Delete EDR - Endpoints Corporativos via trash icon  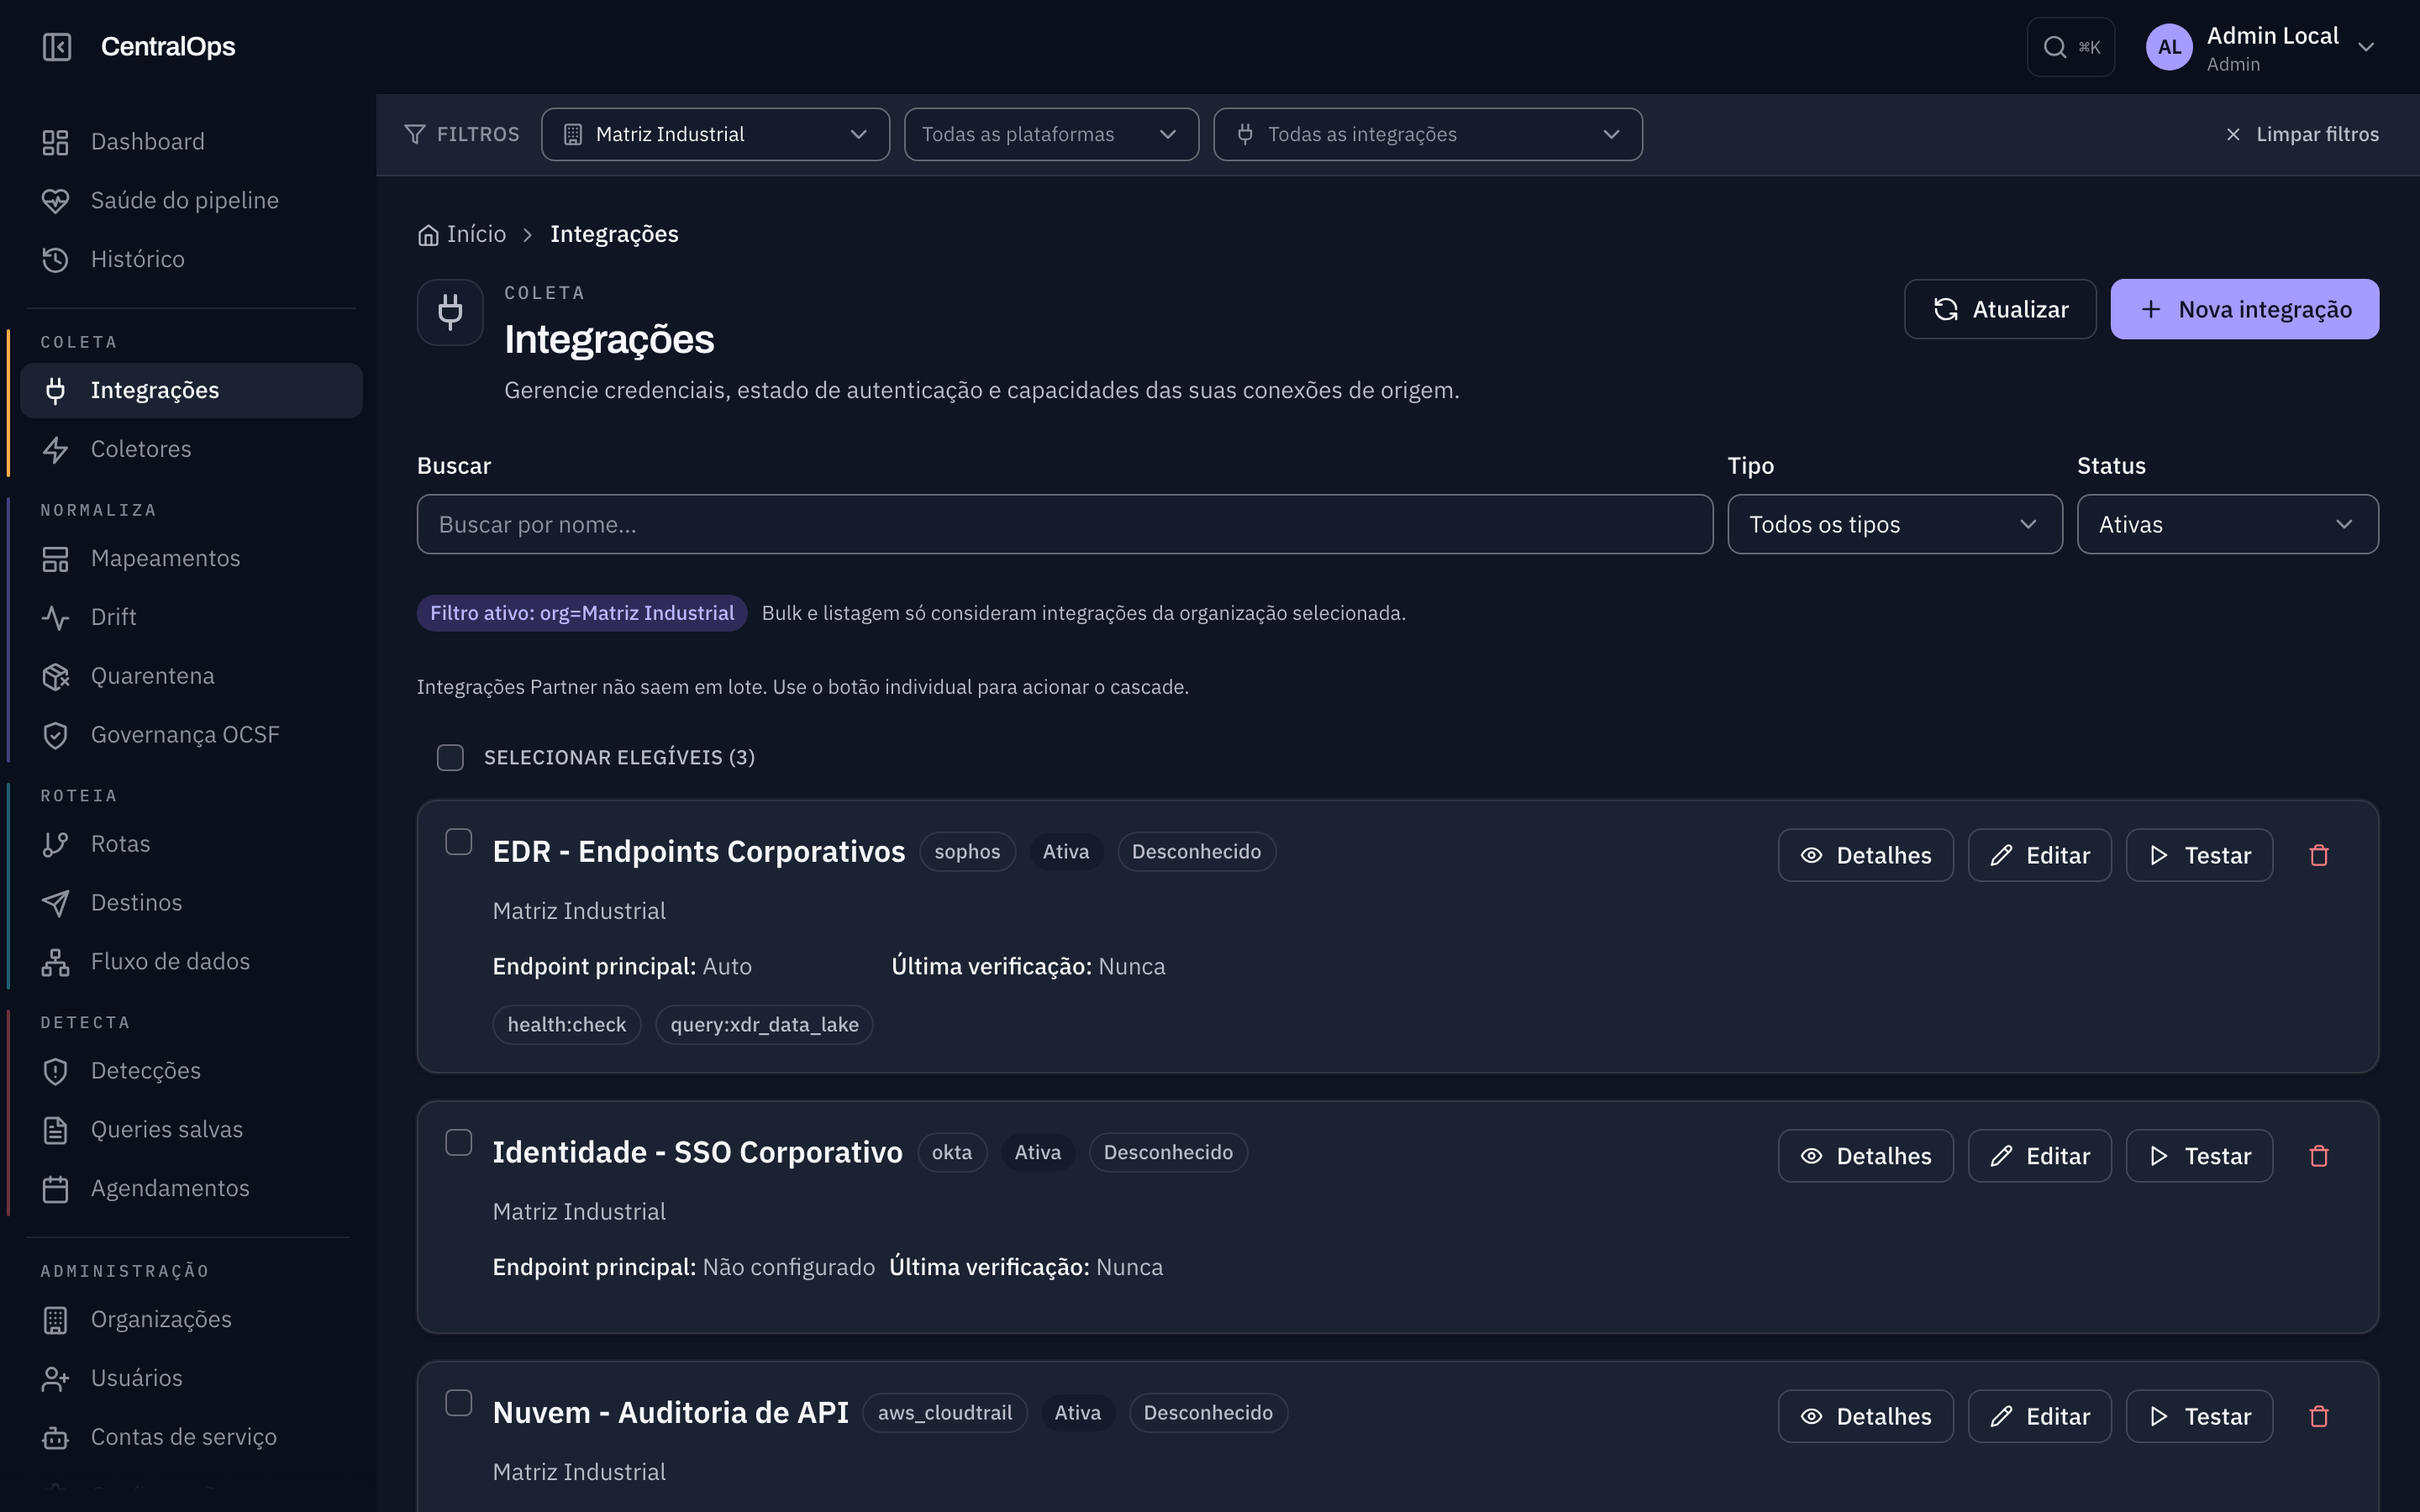point(2319,855)
